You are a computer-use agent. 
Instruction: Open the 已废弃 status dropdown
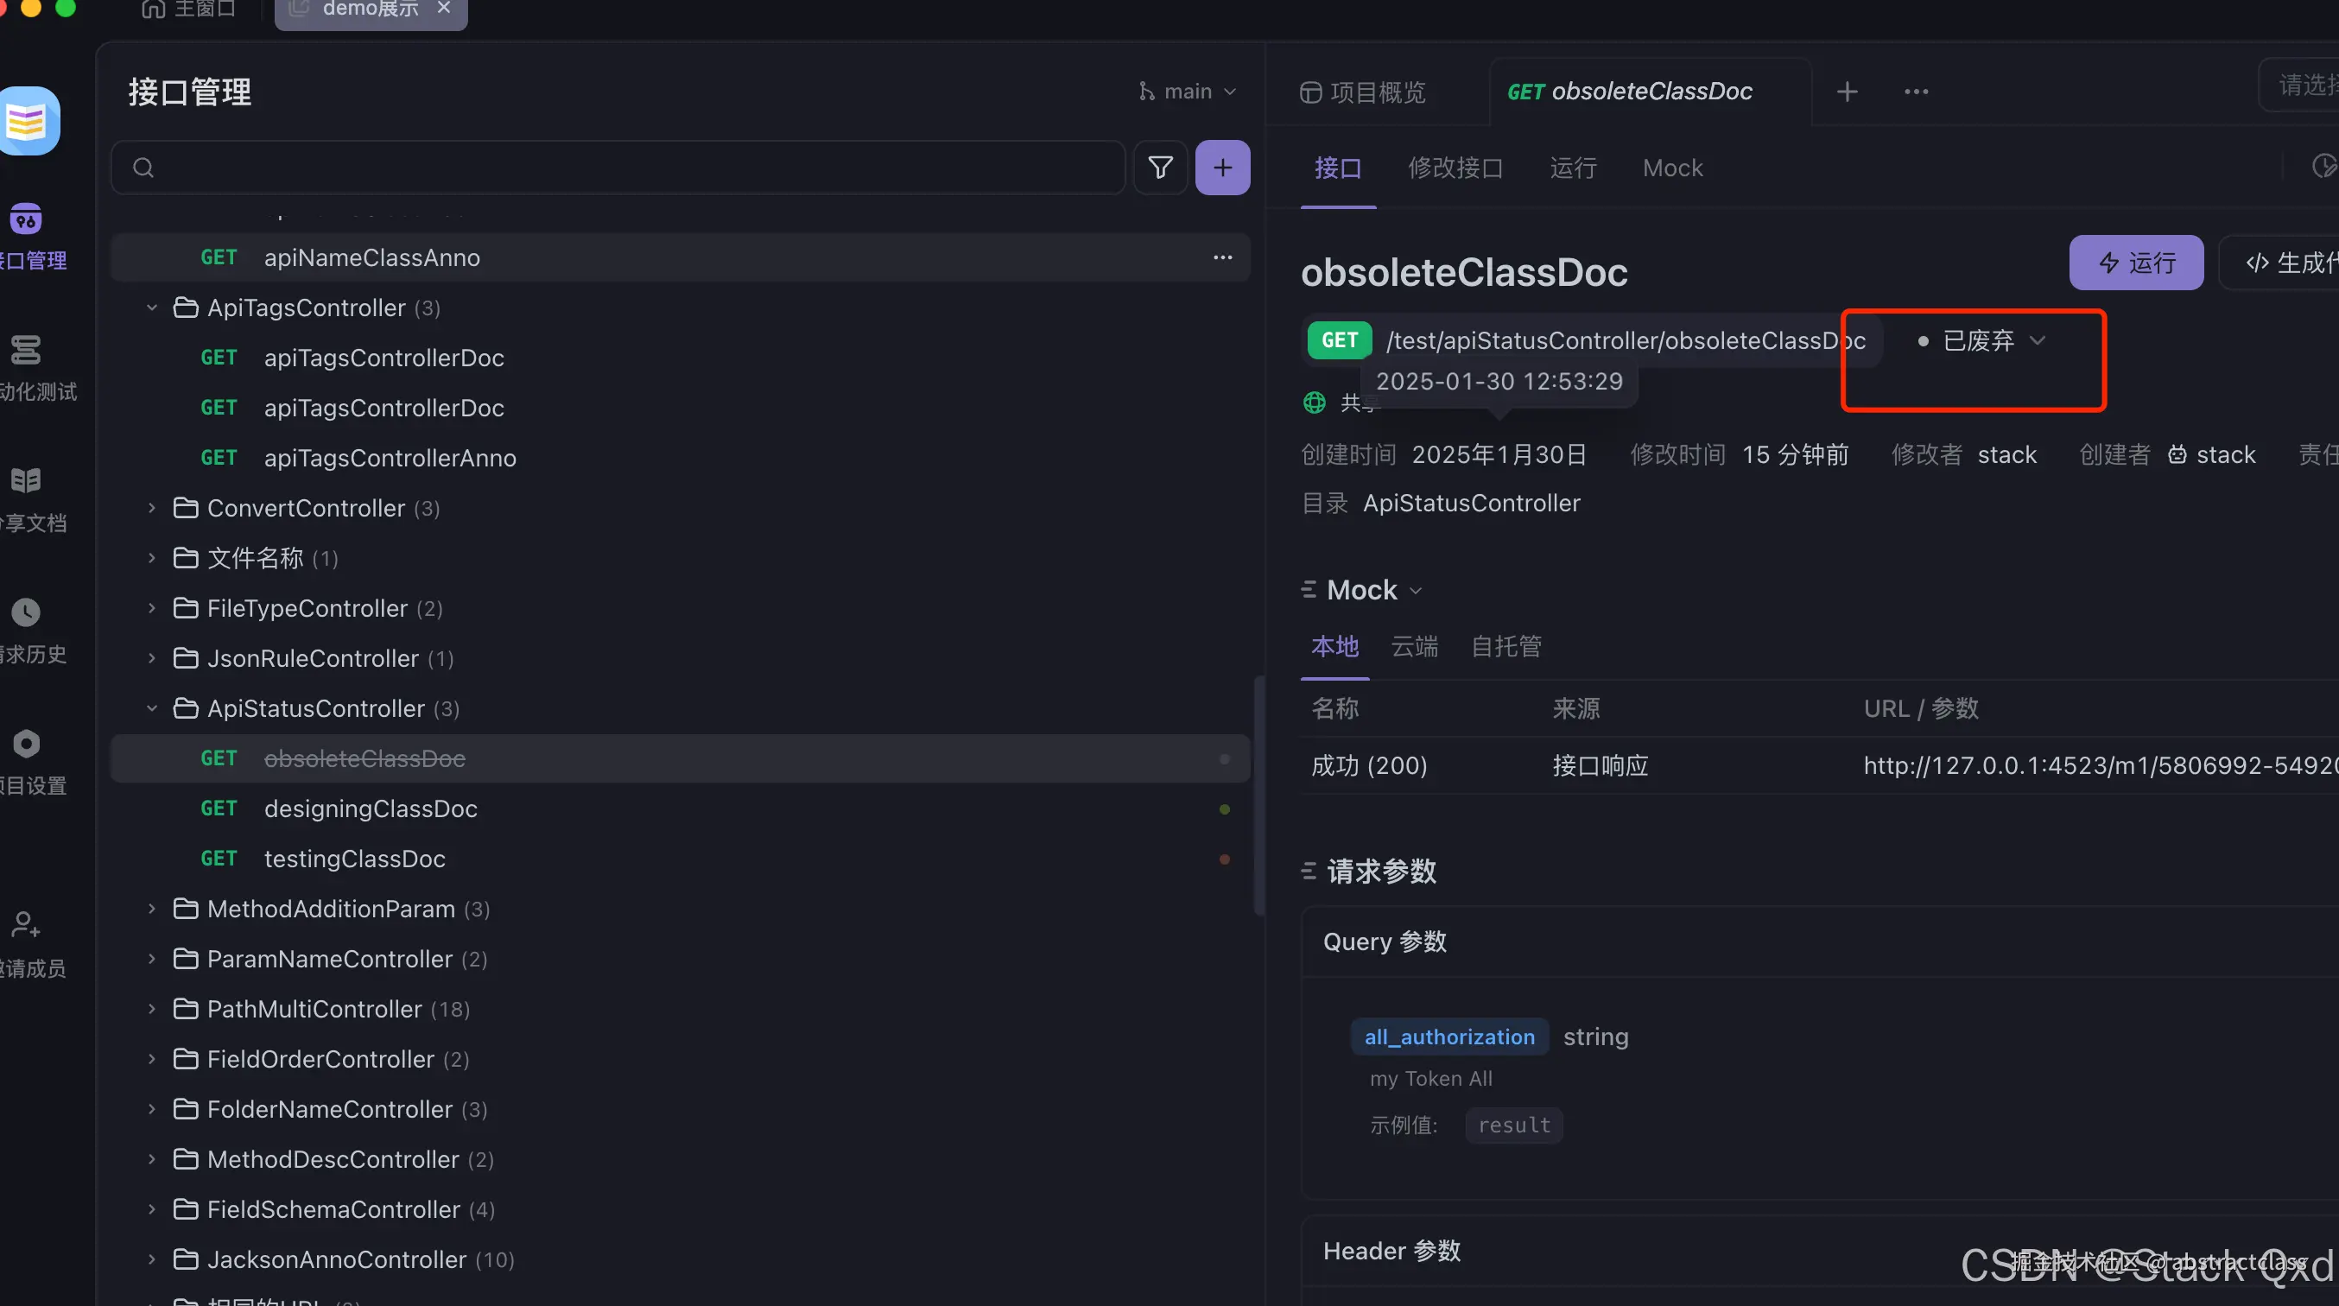(1981, 341)
